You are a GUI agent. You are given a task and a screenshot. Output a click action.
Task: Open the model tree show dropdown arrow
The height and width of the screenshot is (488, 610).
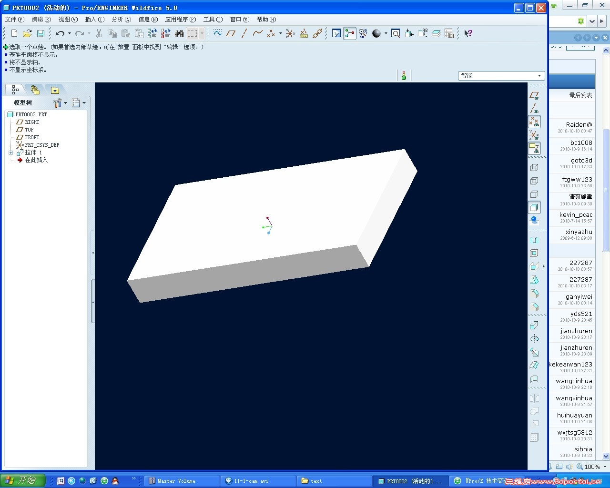tap(84, 103)
